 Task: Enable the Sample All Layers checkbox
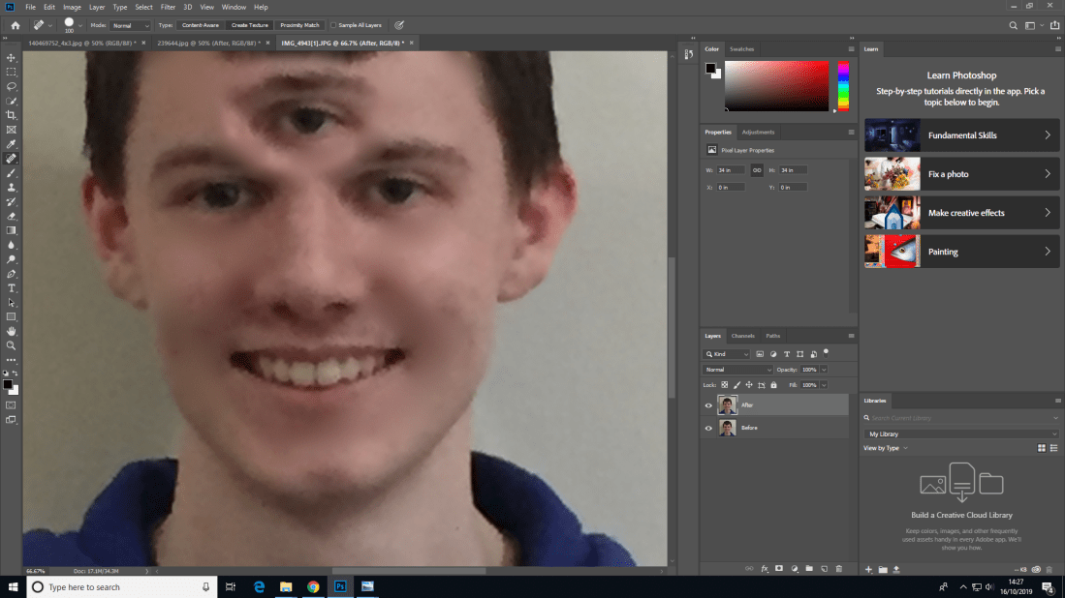[x=334, y=25]
